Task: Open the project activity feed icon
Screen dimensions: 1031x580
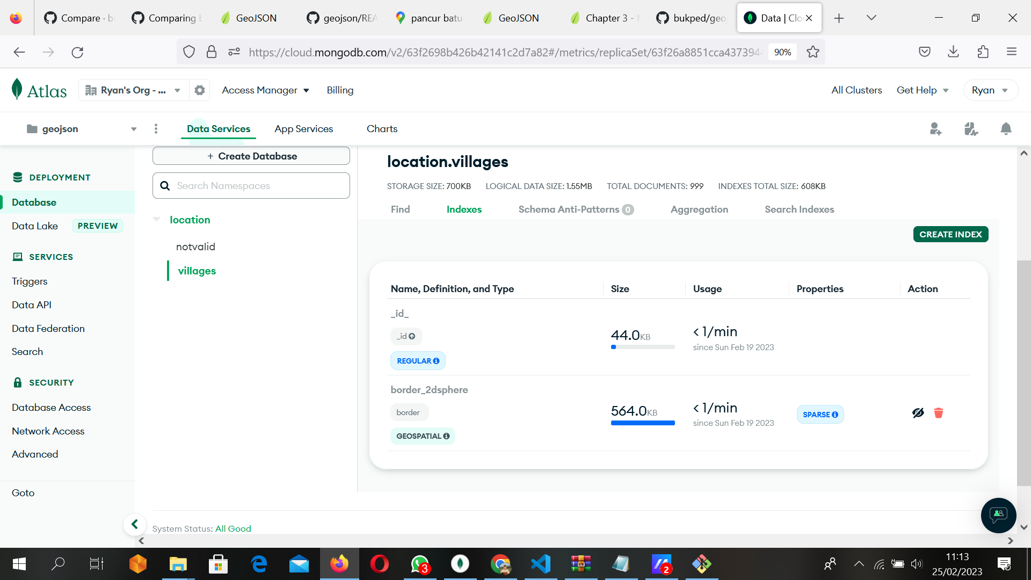Action: tap(971, 129)
